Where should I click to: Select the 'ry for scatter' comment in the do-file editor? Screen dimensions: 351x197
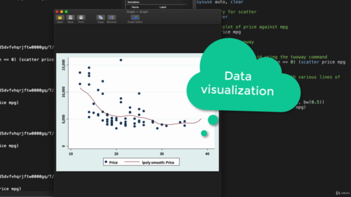(x=239, y=12)
